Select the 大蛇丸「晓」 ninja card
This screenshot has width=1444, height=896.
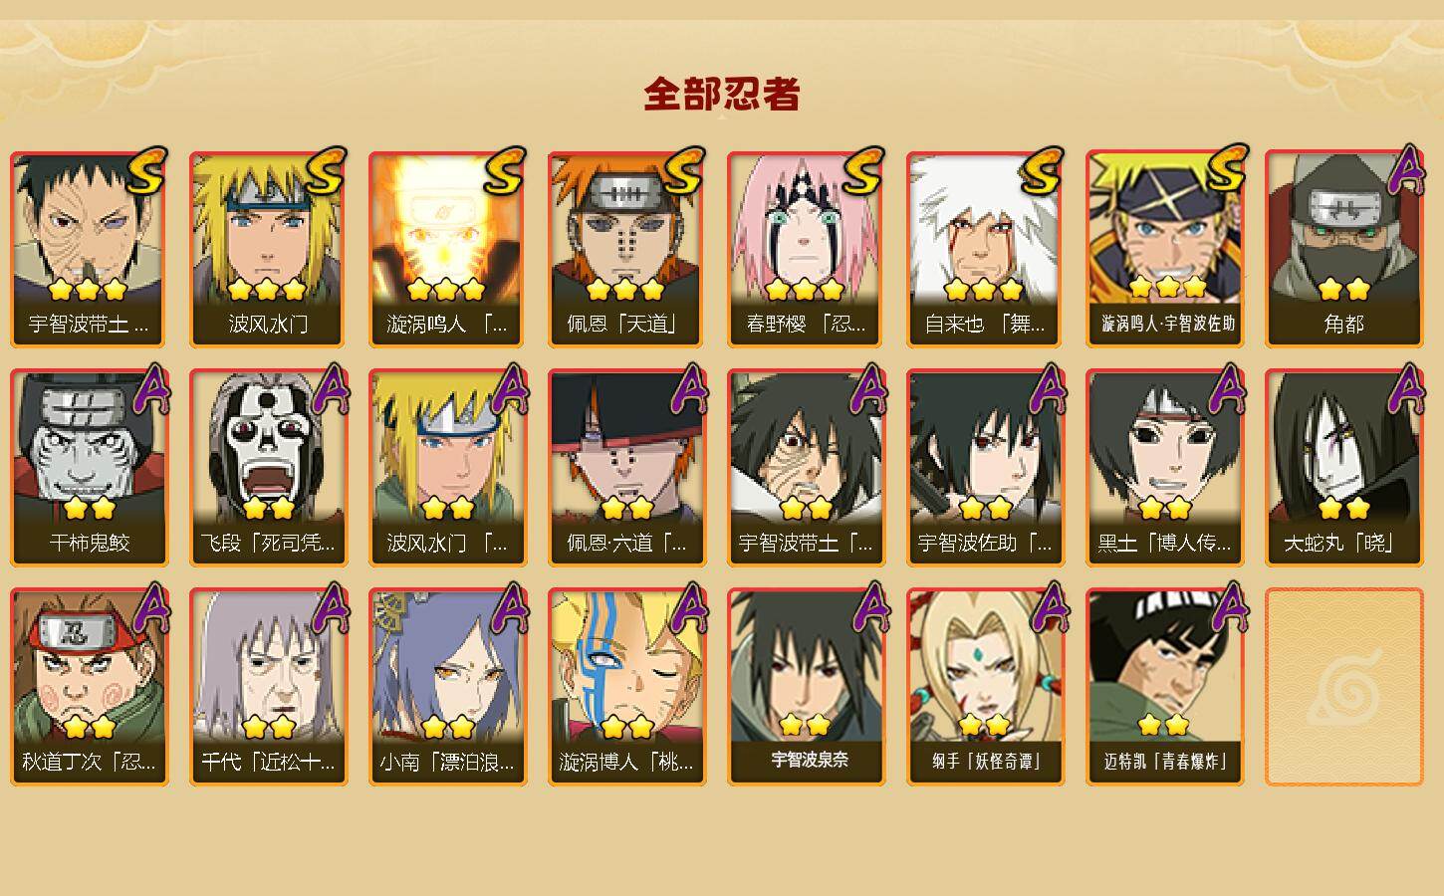pyautogui.click(x=1343, y=468)
